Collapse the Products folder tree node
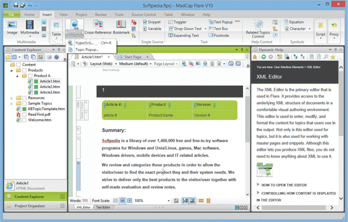The width and height of the screenshot is (348, 222). 12,70
